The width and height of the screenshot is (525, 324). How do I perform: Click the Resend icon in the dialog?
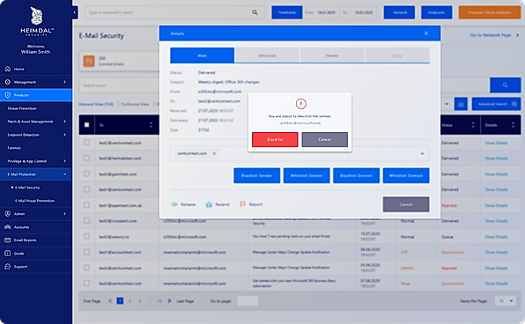209,204
